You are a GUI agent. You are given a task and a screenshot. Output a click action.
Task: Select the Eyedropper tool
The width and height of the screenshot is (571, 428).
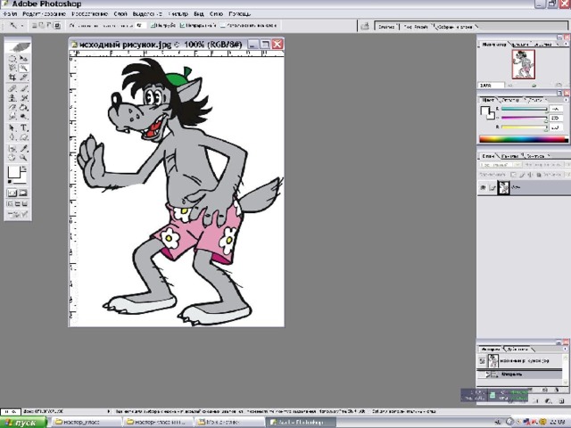click(x=24, y=149)
